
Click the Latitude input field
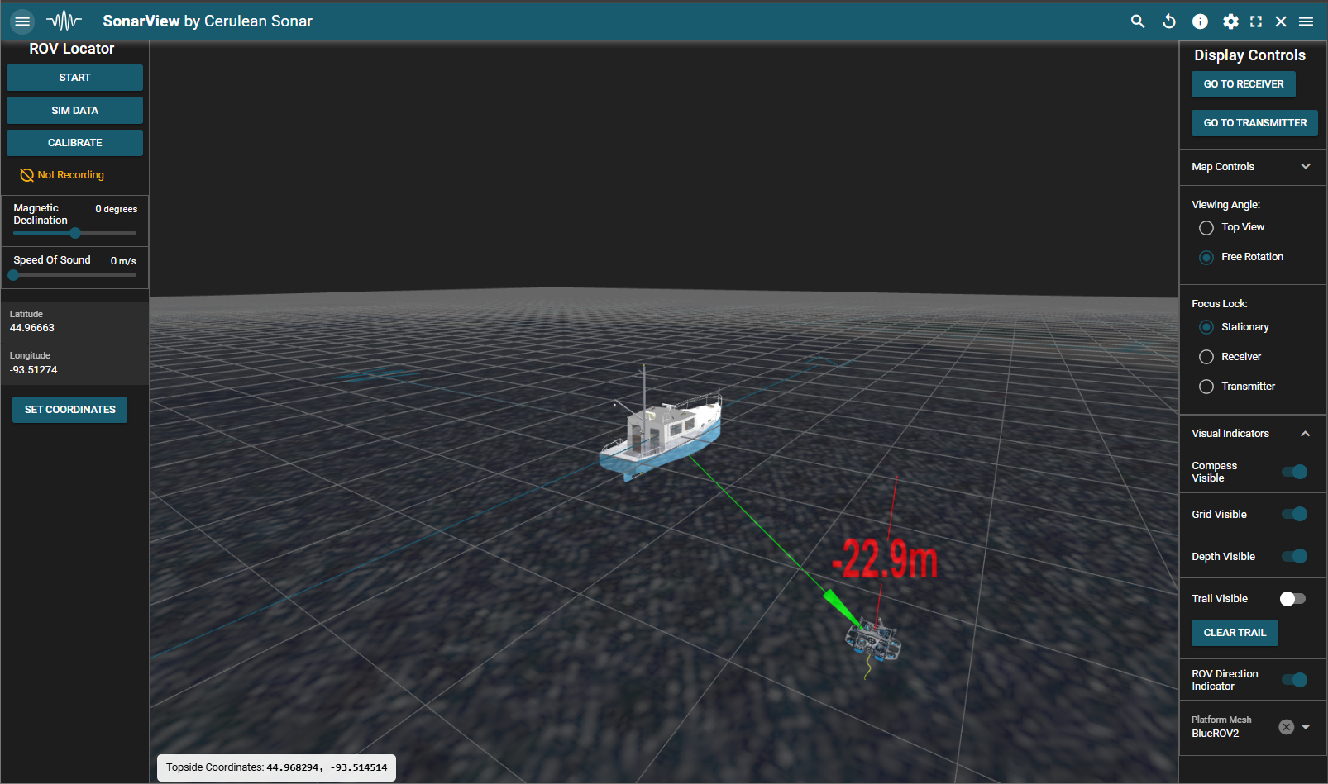point(74,322)
